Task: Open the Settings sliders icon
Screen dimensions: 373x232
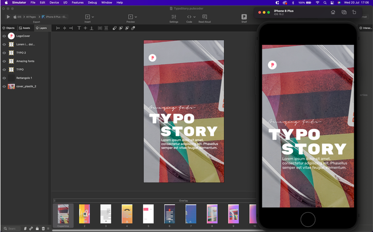Action: (174, 17)
